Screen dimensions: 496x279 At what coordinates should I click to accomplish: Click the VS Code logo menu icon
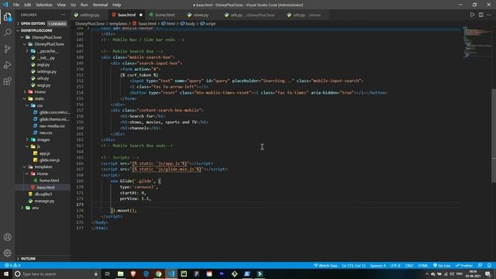pos(5,5)
